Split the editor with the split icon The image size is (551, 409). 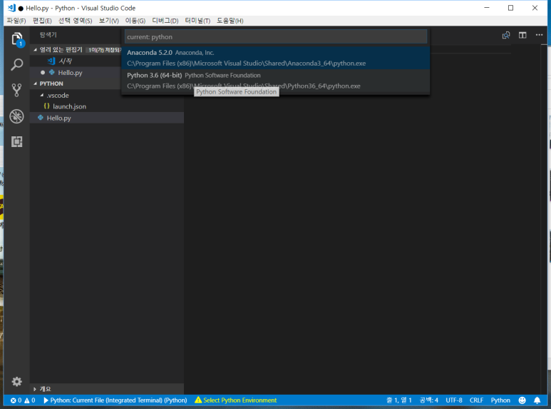[x=522, y=35]
